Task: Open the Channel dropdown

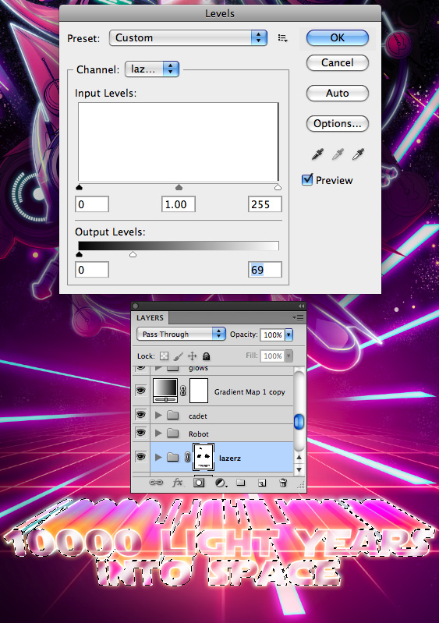Action: coord(152,69)
